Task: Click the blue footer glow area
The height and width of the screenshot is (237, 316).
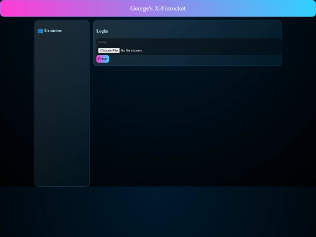Action: click(x=158, y=212)
